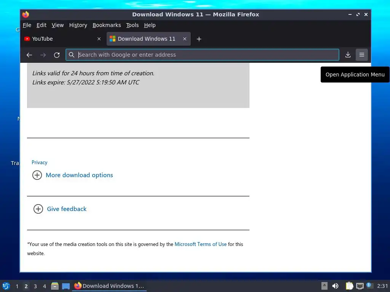Close the YouTube tab
The width and height of the screenshot is (390, 292).
99,39
